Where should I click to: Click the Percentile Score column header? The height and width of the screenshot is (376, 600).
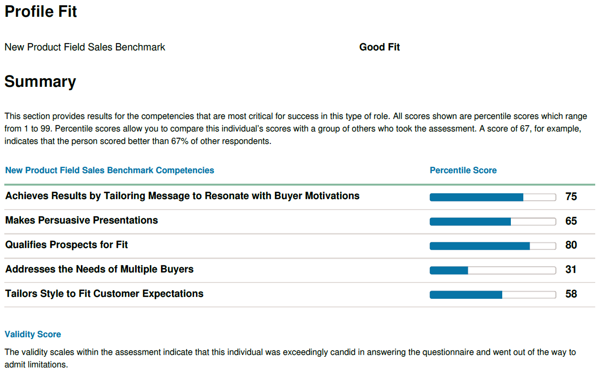coord(463,170)
